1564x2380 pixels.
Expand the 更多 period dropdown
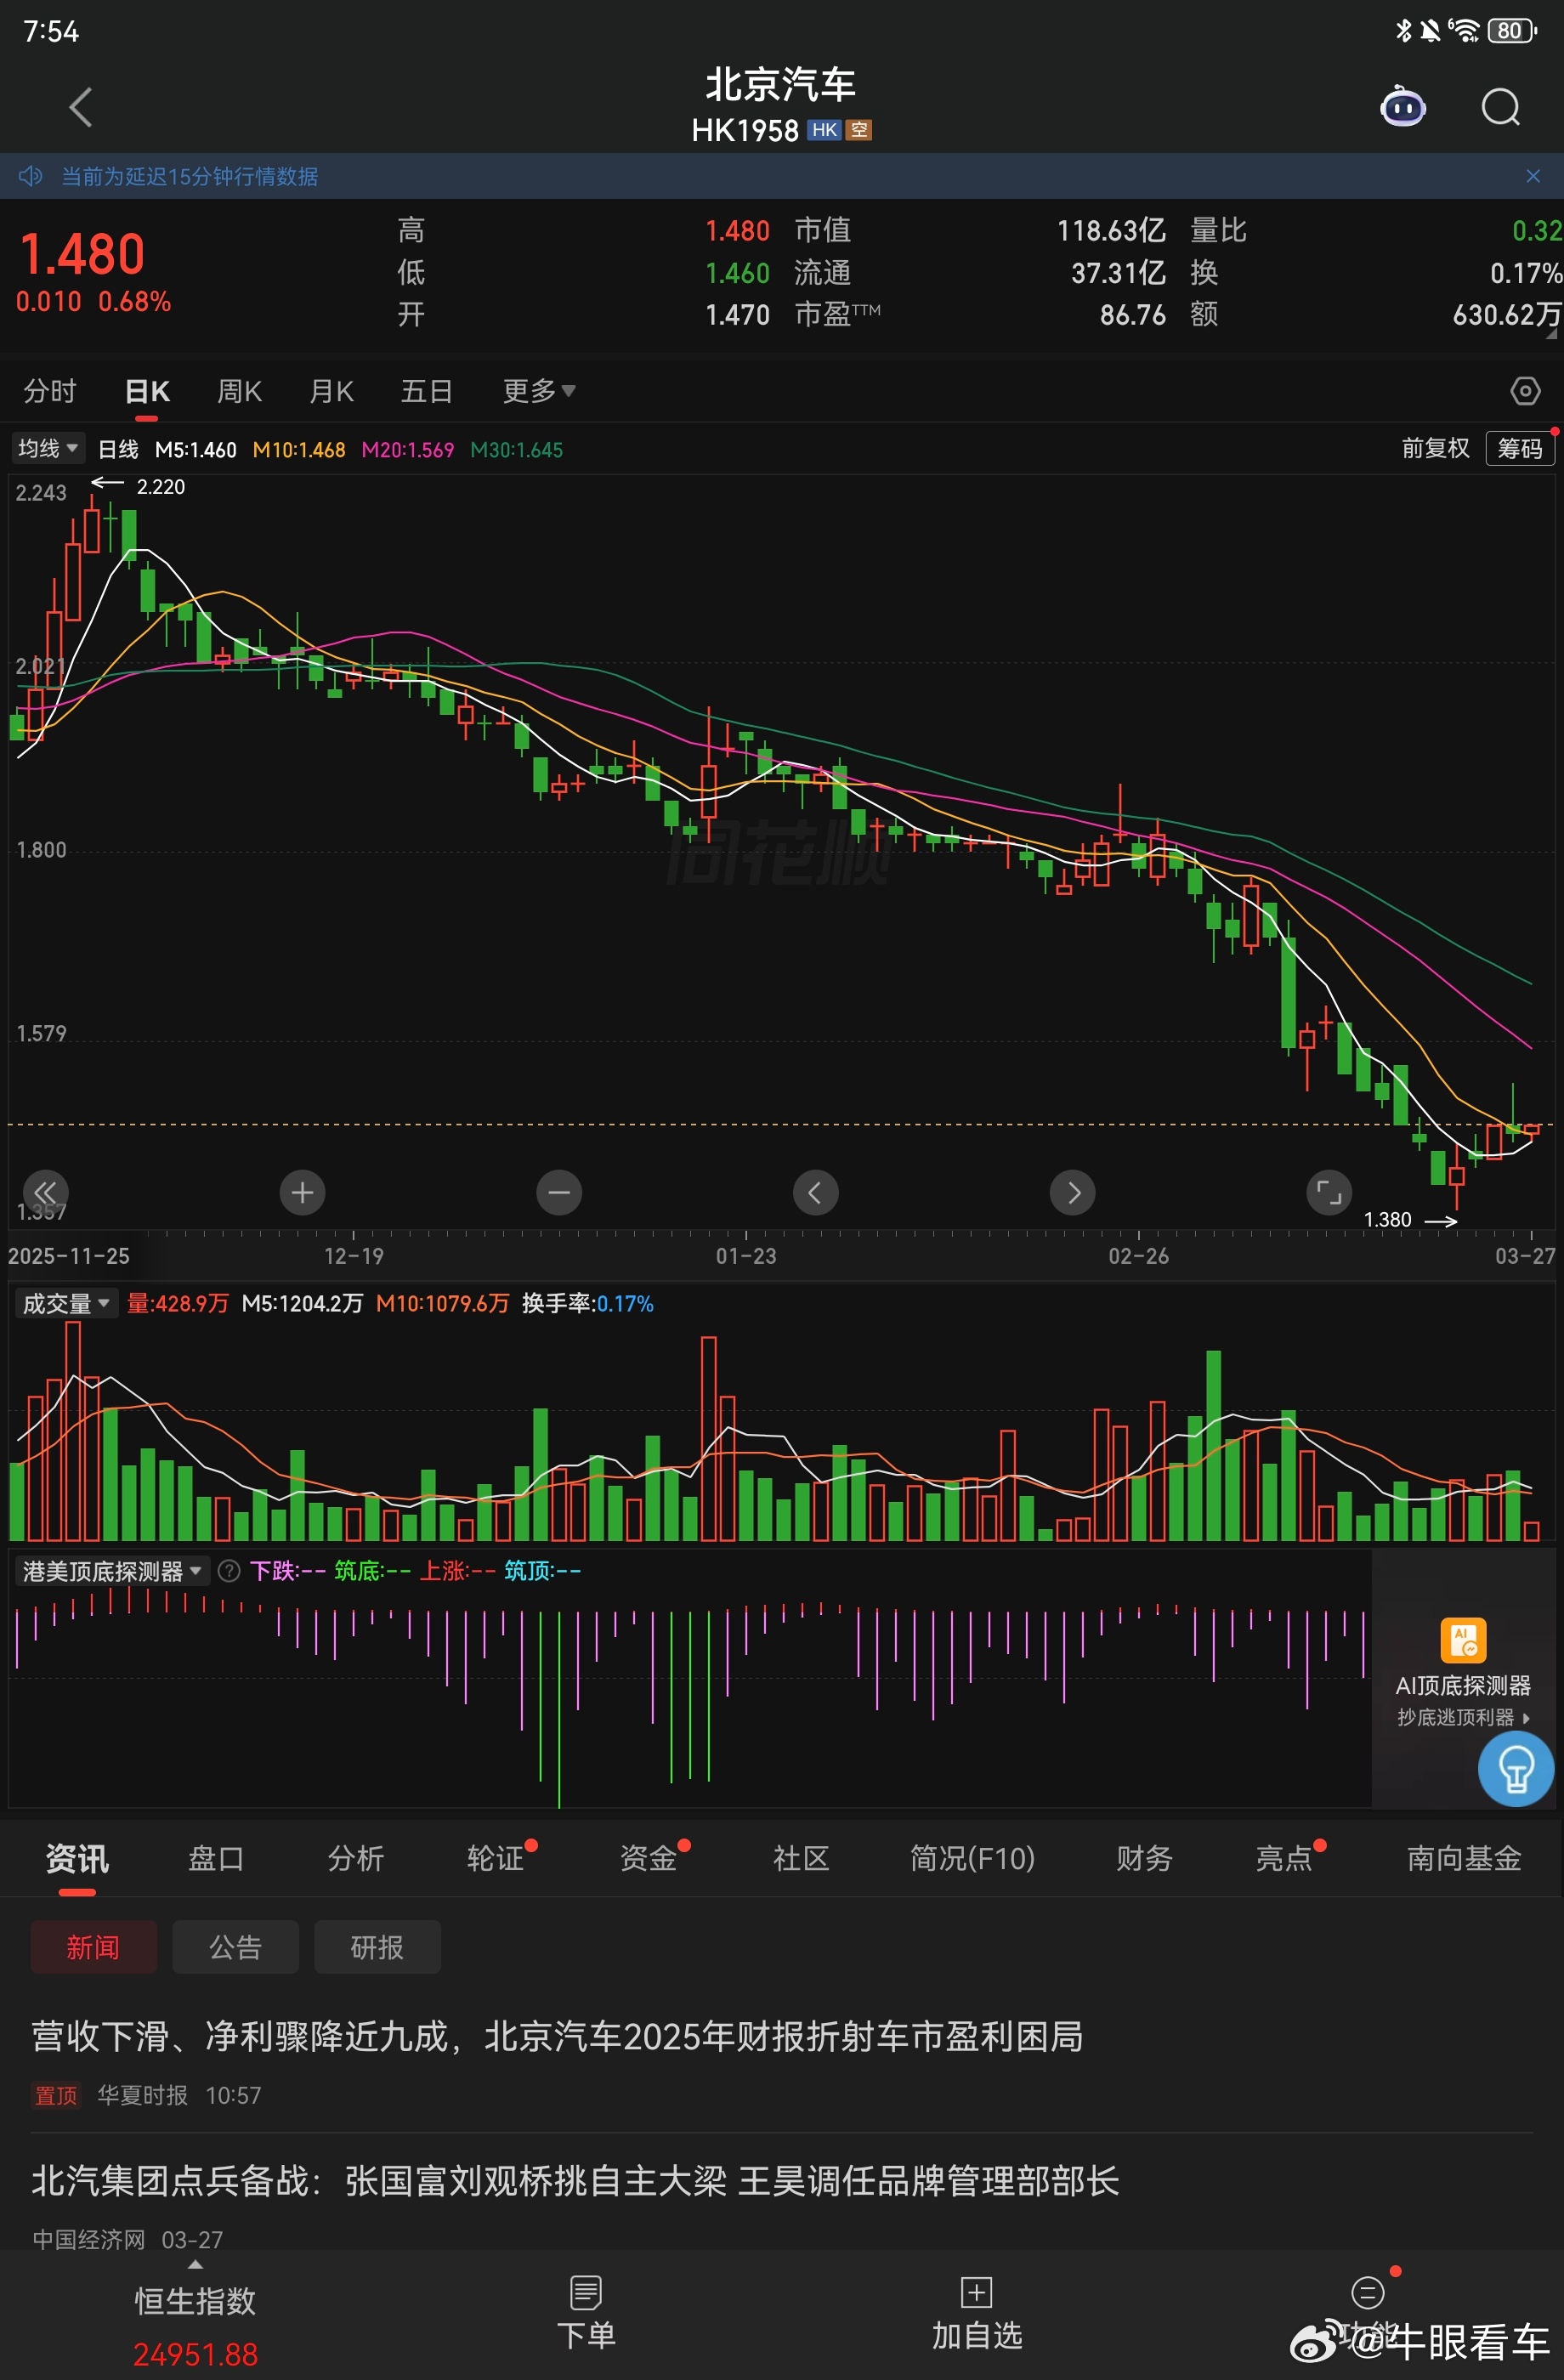click(539, 391)
